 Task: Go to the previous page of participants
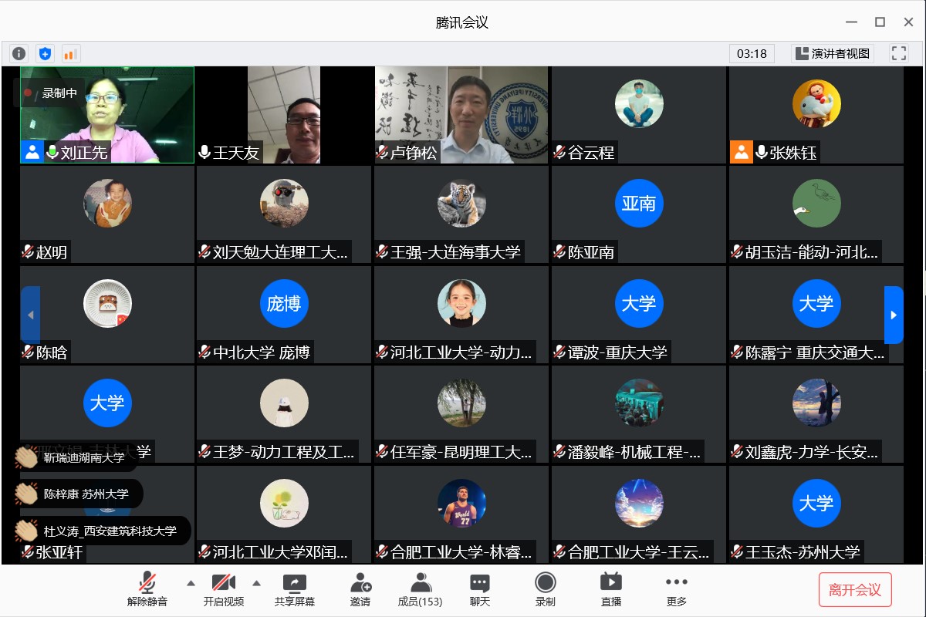tap(30, 315)
